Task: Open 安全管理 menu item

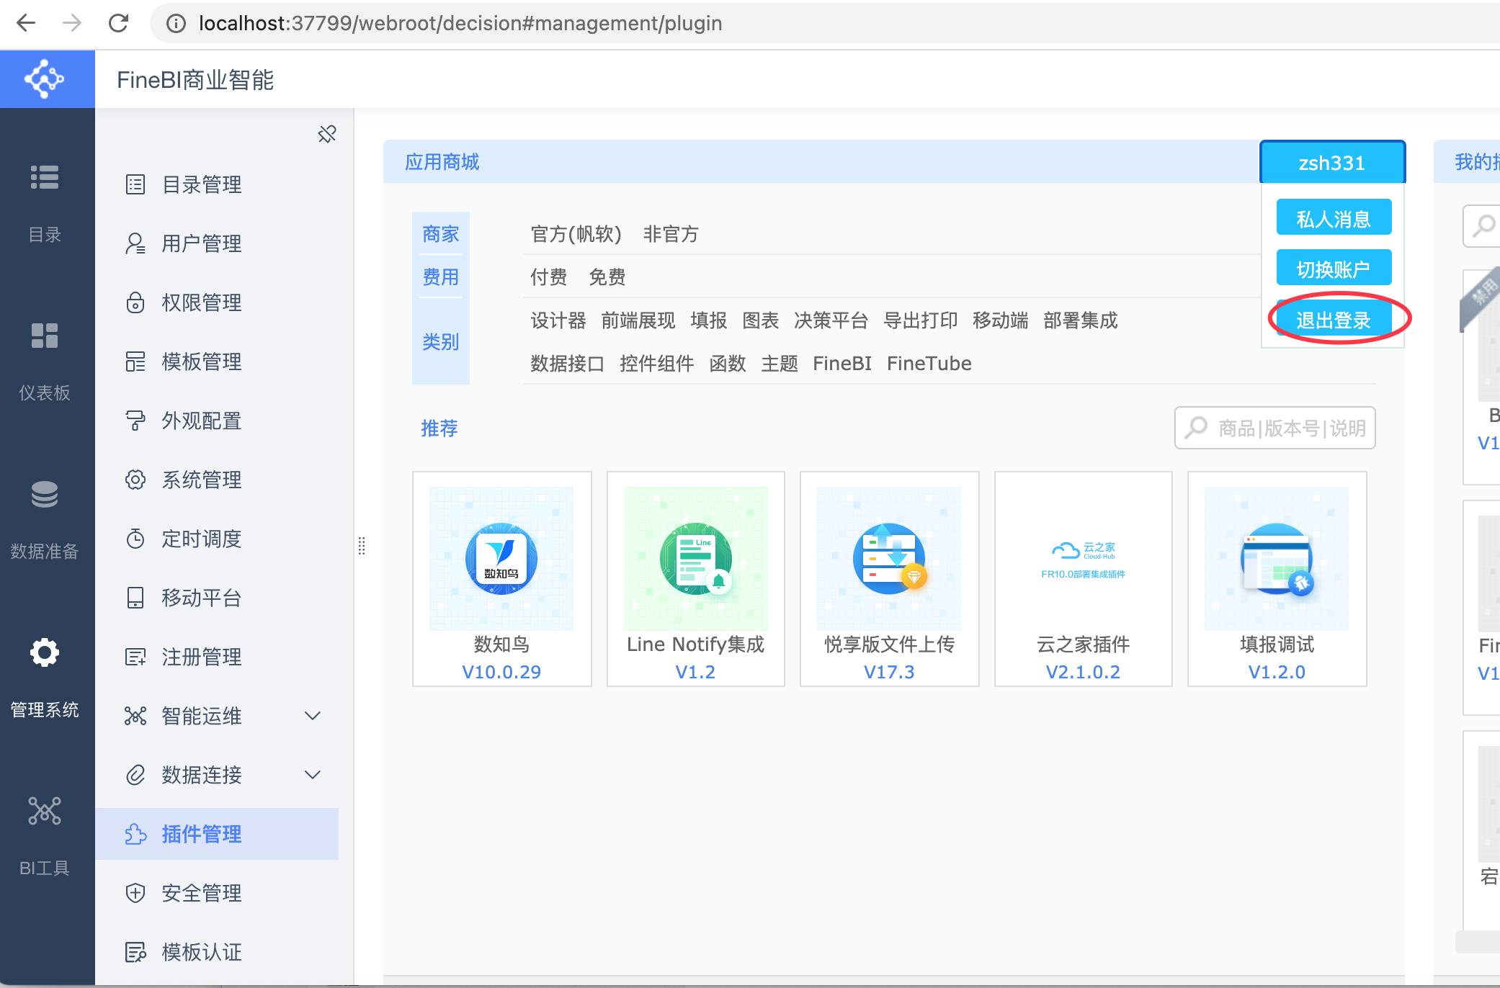Action: [217, 893]
